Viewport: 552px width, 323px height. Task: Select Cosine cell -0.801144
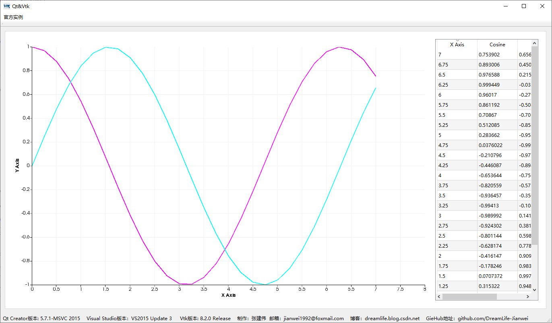[x=497, y=236]
